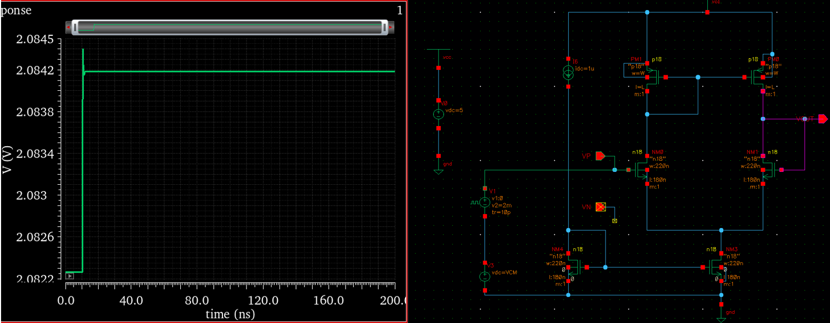830x323 pixels.
Task: Select the V3 DC source symbol
Action: pyautogui.click(x=484, y=277)
